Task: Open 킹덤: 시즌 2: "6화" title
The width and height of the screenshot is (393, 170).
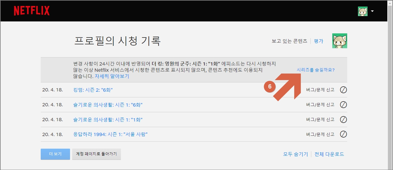Action: [93, 90]
